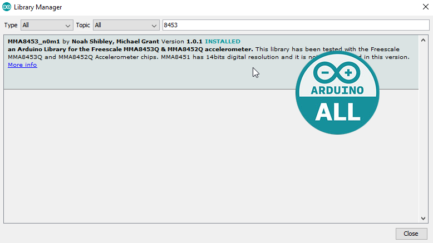The width and height of the screenshot is (433, 243).
Task: Click the Close button
Action: pyautogui.click(x=411, y=234)
